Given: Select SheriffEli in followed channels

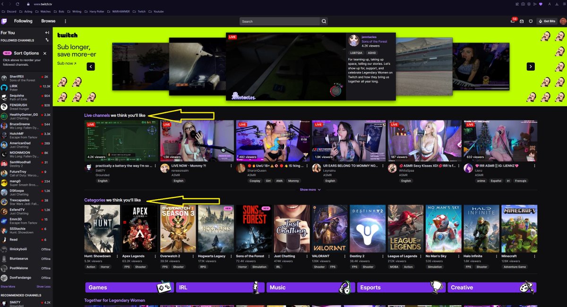Looking at the screenshot, I should 26,78.
